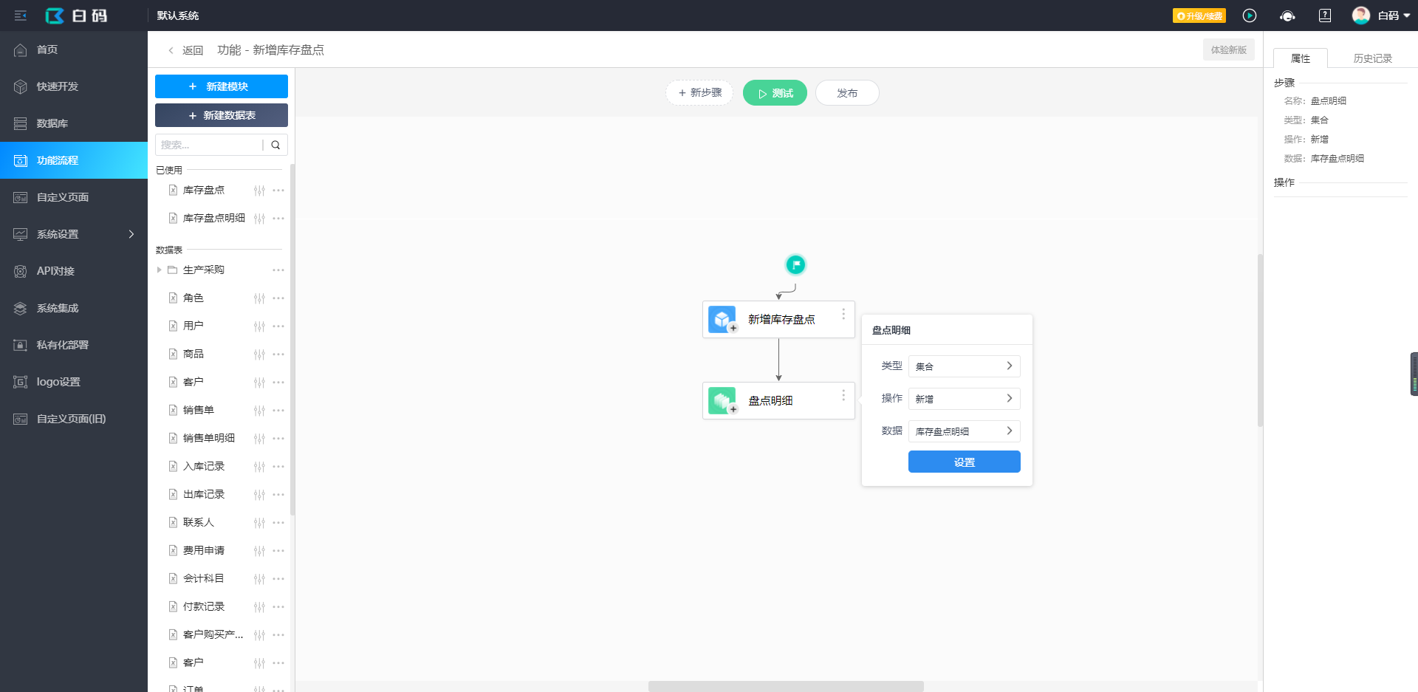Open the customer service headset icon
This screenshot has height=692, width=1418.
[x=1287, y=16]
